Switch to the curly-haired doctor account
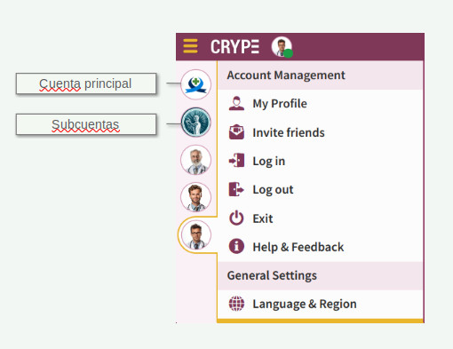This screenshot has width=453, height=349. [195, 197]
